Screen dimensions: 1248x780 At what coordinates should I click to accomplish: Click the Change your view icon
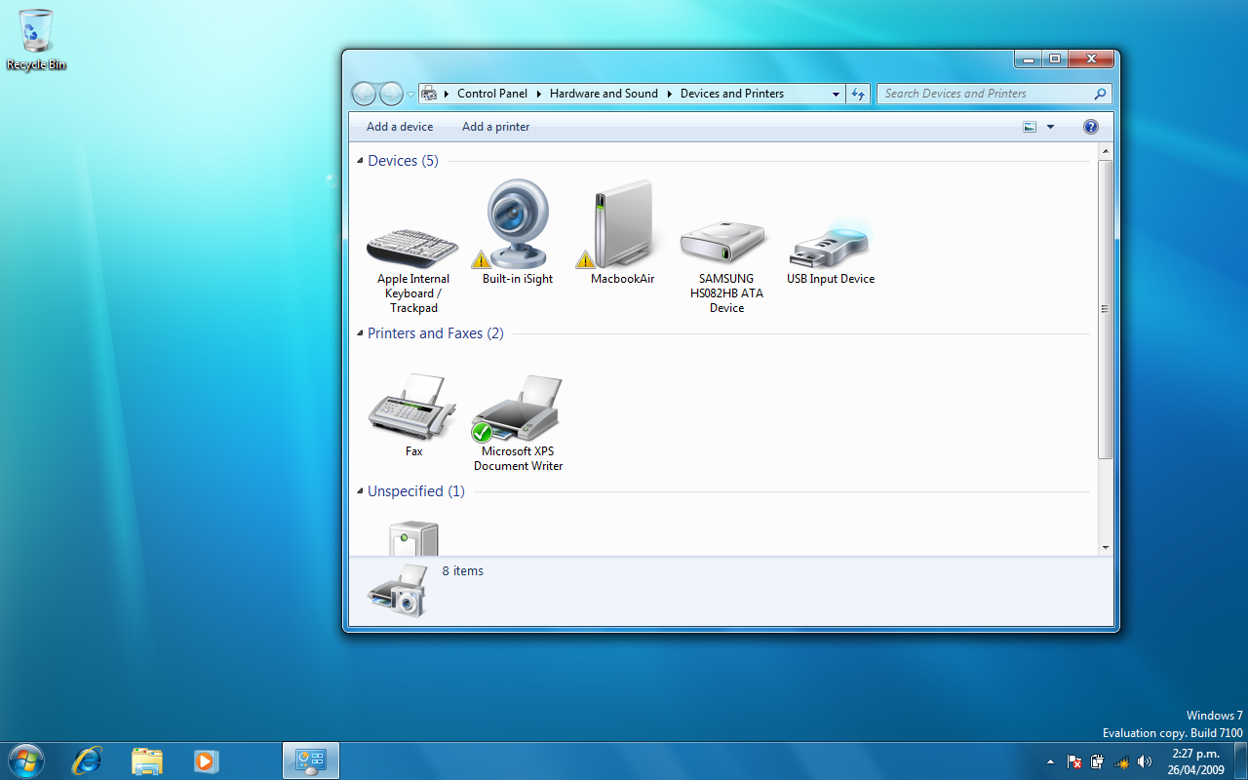[1030, 127]
